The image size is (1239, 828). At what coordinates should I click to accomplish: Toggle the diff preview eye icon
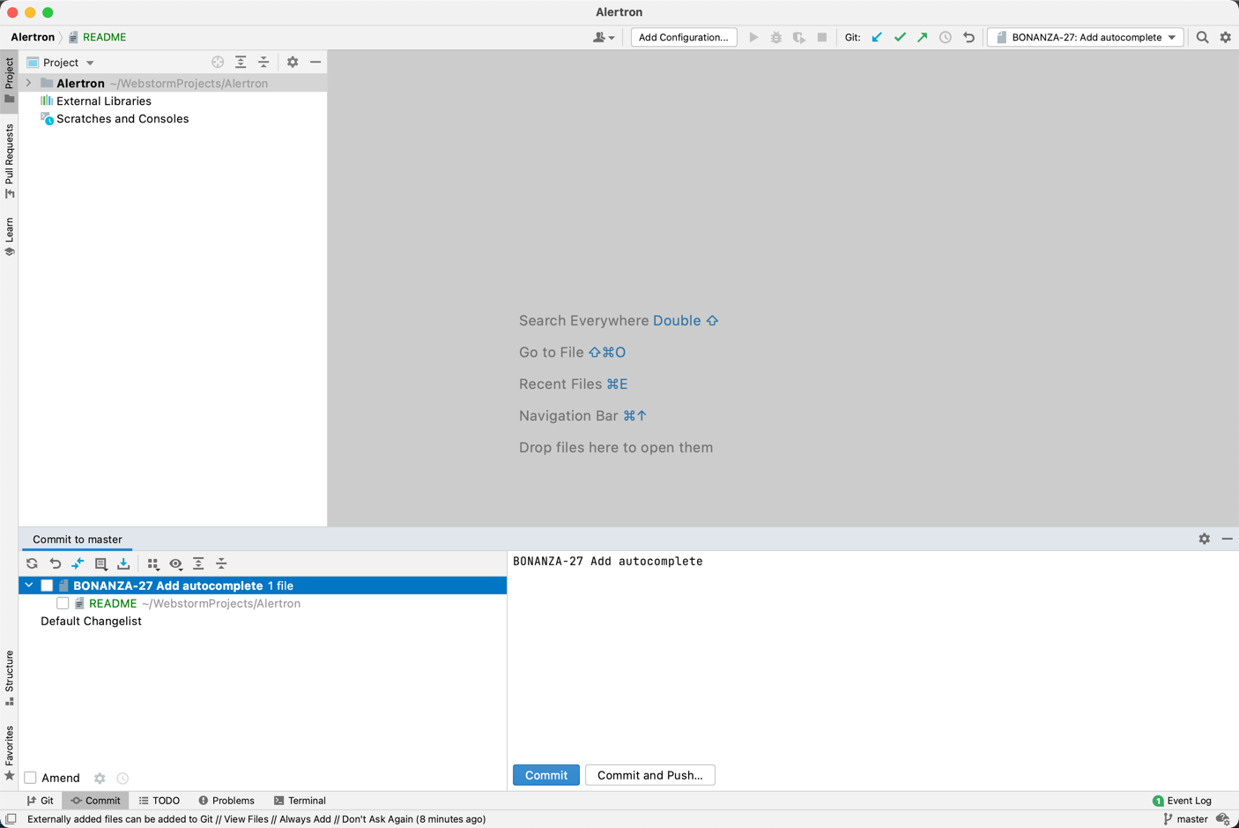coord(176,563)
